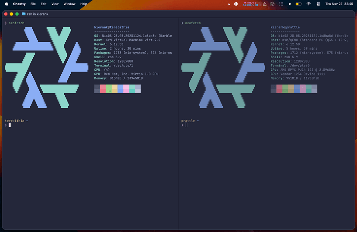
Task: Open the Edit menu
Action: (x=44, y=4)
